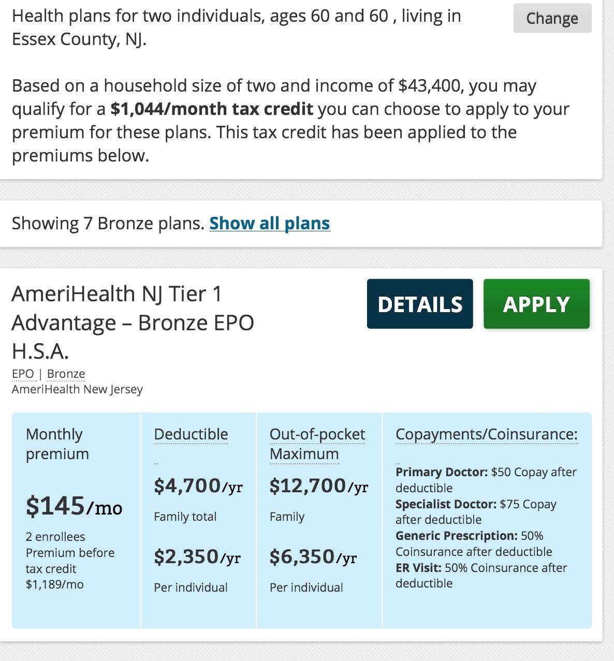Click the Generic Prescription coinsurance label

456,536
